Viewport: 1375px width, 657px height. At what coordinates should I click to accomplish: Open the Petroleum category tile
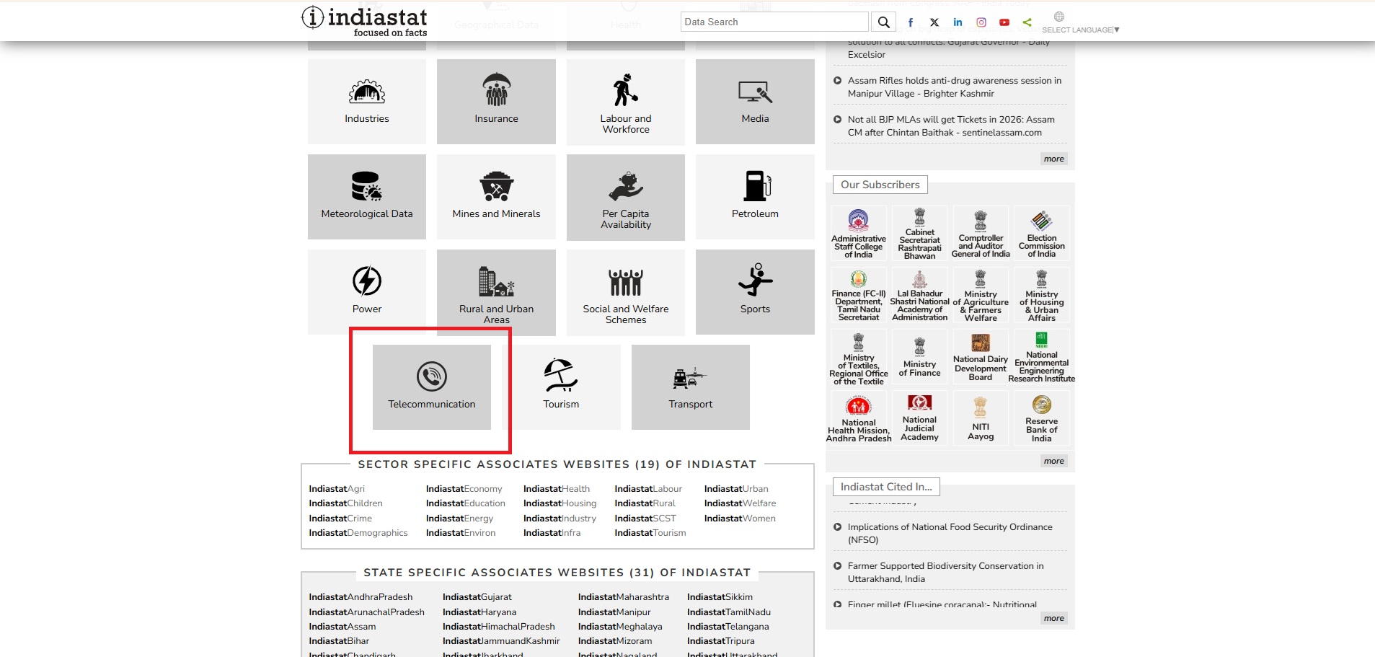(x=755, y=196)
